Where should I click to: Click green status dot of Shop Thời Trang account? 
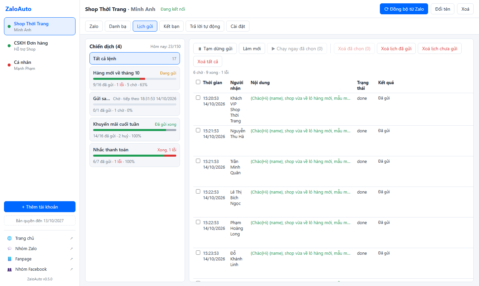coord(9,27)
